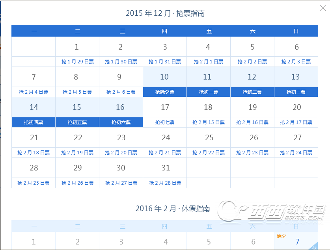Click the 抢1月30日票 link
Screen dimensions: 330x250
(x=121, y=61)
